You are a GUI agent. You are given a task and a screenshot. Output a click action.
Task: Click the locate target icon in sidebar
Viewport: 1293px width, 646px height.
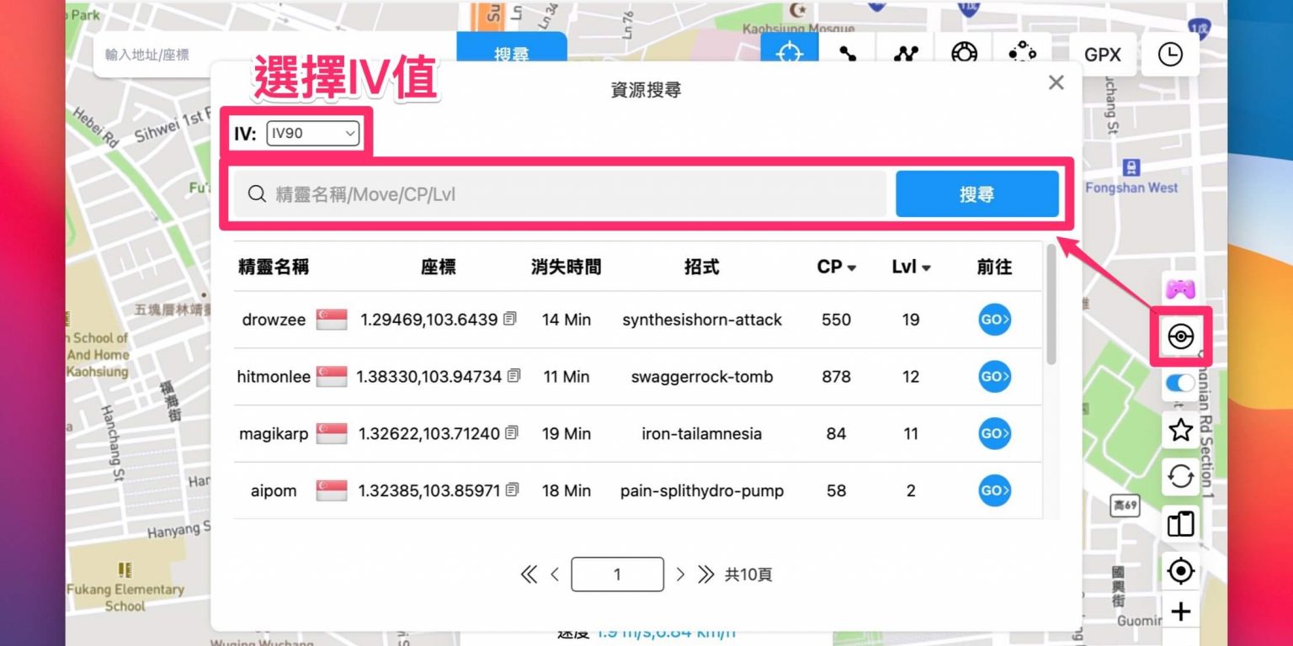pos(1181,572)
